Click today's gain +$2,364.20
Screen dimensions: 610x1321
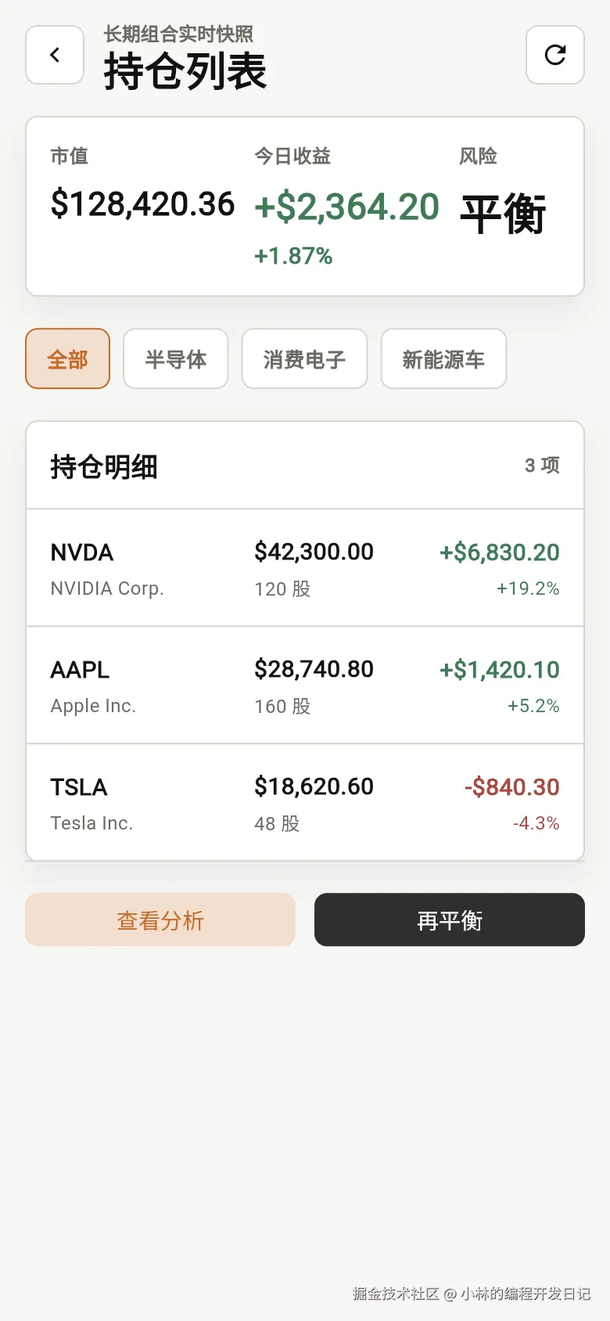click(347, 207)
